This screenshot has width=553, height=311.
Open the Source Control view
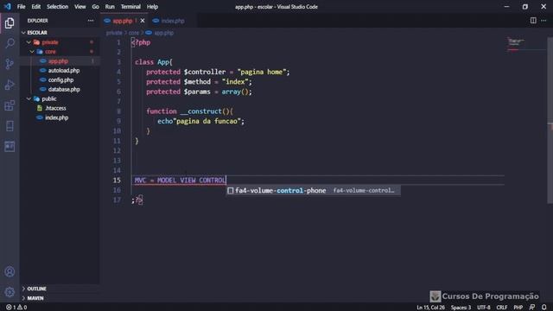tap(10, 64)
